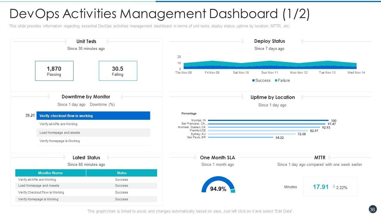Viewport: 381px width, 214px height.
Task: Click the Deploy Status section title
Action: point(269,41)
